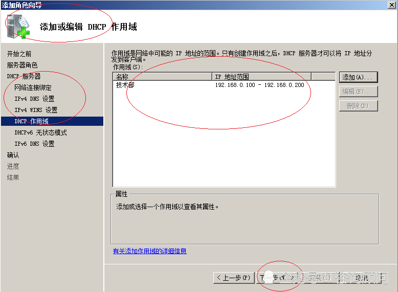Open IPv6 DNS 设置 step
Image resolution: width=398 pixels, height=292 pixels.
[x=34, y=144]
